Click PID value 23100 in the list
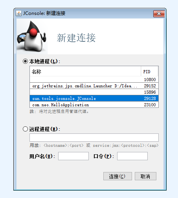Viewport: 178px width, 198px height. pyautogui.click(x=150, y=105)
